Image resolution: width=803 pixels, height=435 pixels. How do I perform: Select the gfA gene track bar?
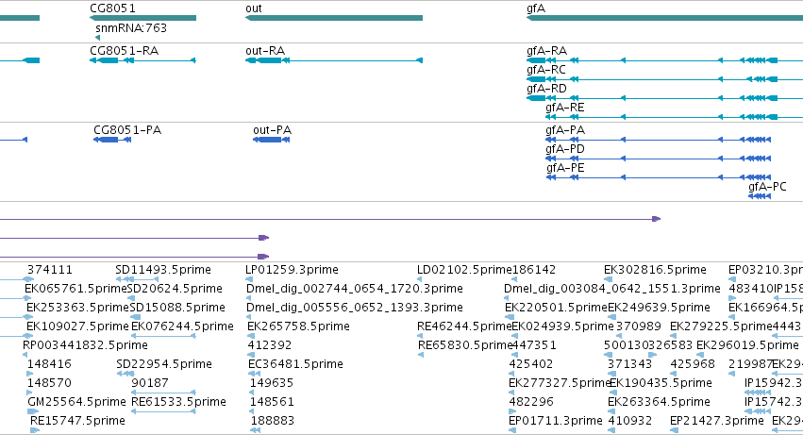coord(664,18)
